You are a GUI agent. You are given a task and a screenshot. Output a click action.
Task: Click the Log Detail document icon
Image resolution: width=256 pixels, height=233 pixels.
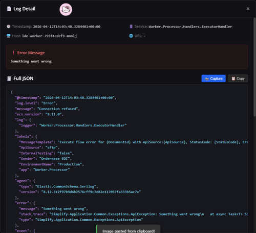(9, 9)
